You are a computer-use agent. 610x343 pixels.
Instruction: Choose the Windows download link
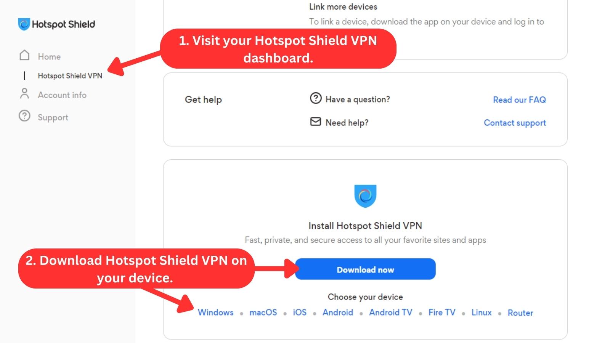pyautogui.click(x=215, y=313)
